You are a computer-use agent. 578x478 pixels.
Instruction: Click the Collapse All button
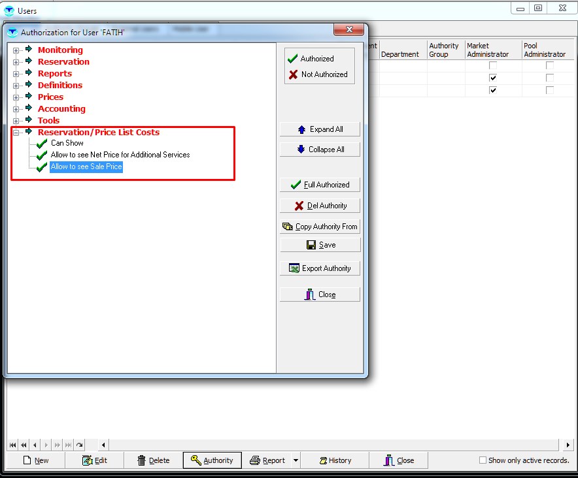pyautogui.click(x=320, y=150)
